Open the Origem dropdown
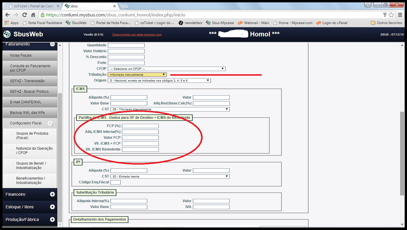Viewport: 407px width, 230px height. coord(159,80)
